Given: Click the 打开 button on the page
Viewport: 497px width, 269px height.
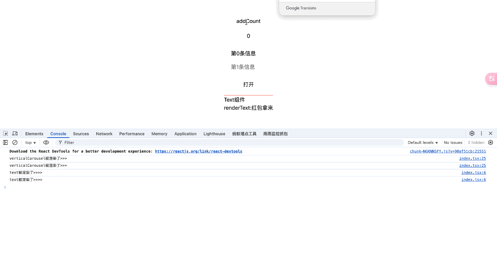Looking at the screenshot, I should click(x=248, y=84).
